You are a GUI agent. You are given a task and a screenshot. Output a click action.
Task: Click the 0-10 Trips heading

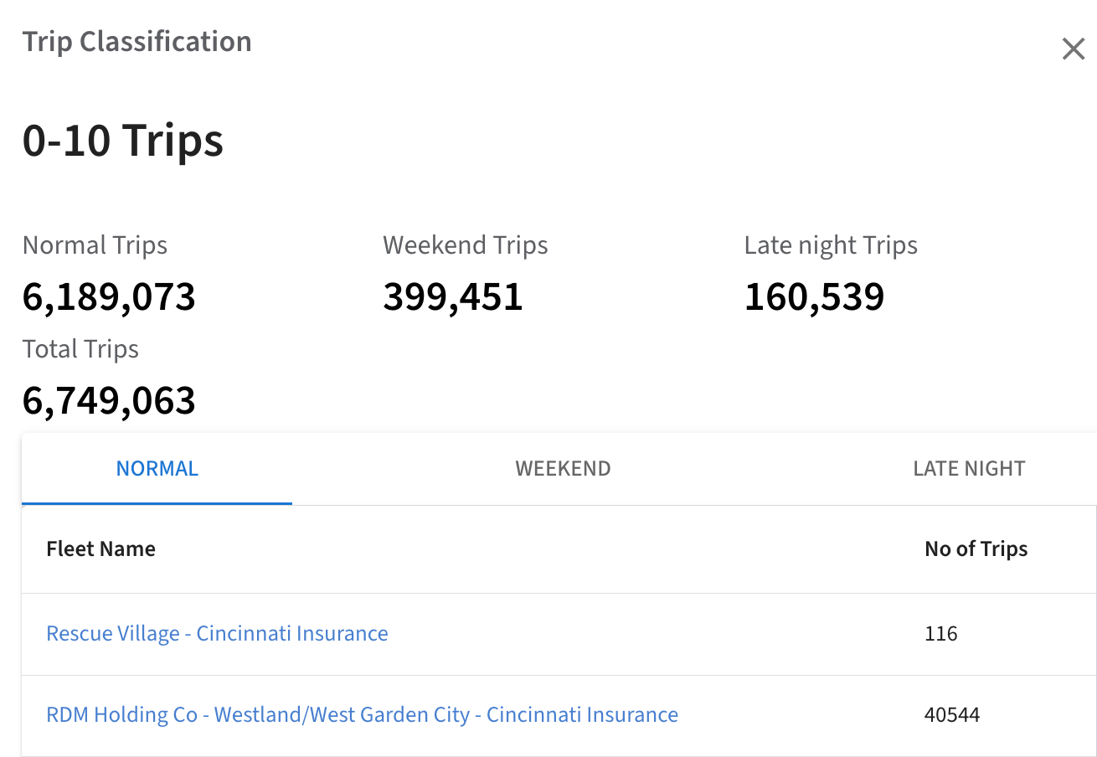(123, 141)
